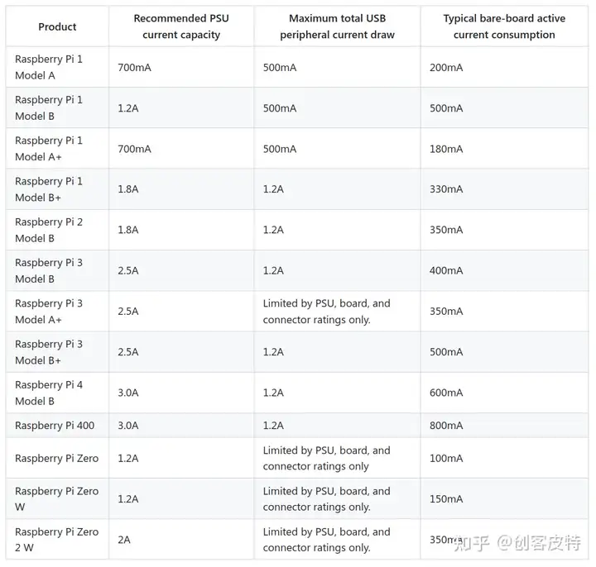The image size is (596, 567).
Task: Click "700mA" in Pi 1 Model A row
Action: (134, 68)
